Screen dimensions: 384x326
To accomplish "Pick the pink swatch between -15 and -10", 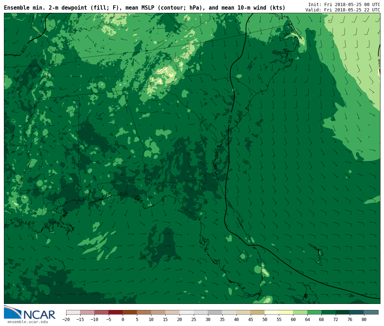I will [x=87, y=312].
